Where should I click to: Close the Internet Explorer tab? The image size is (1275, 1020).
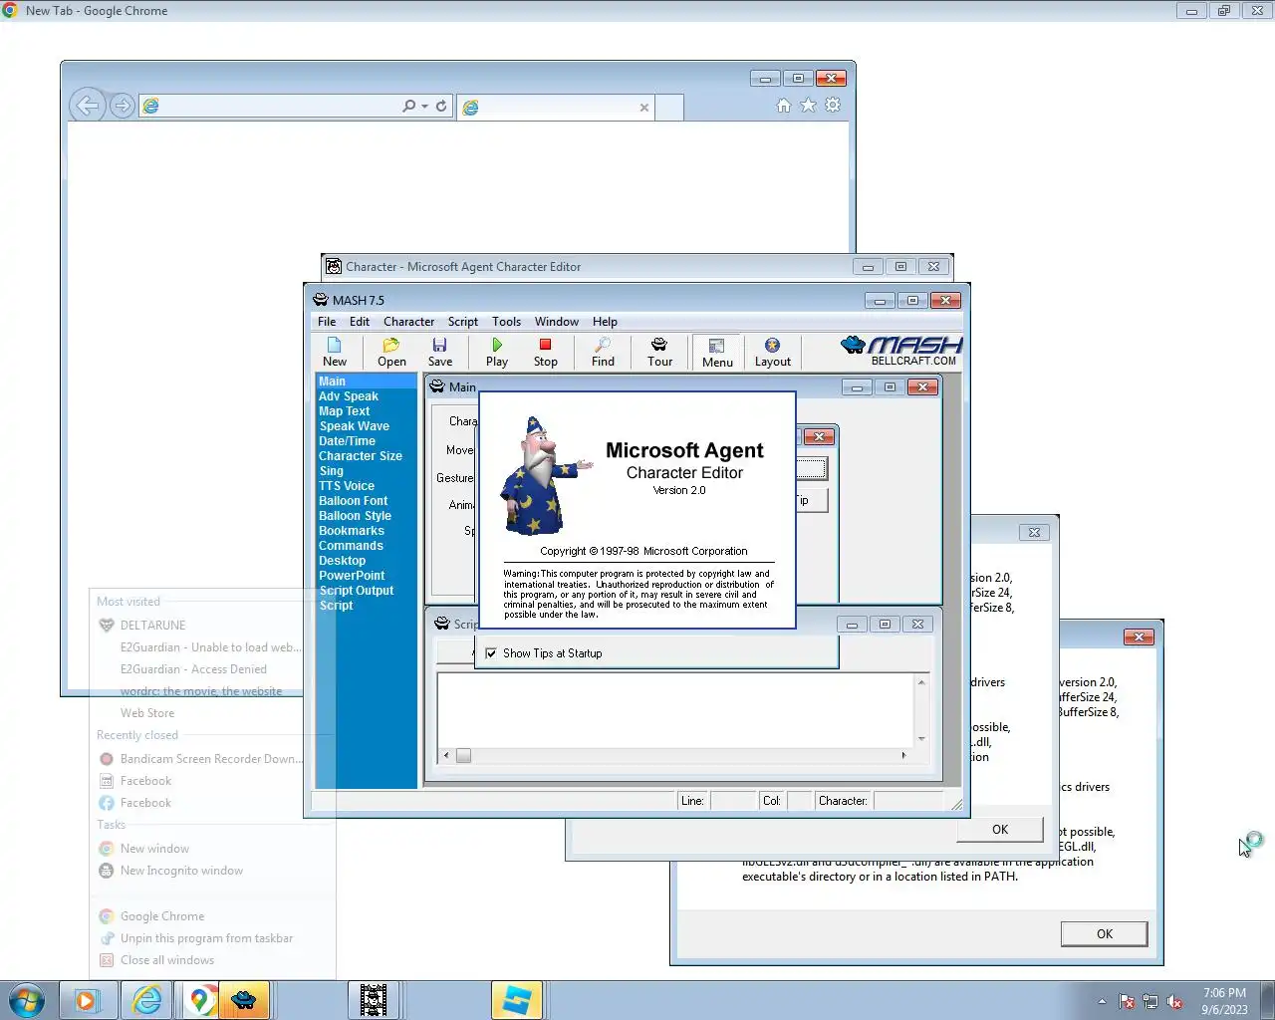(644, 108)
